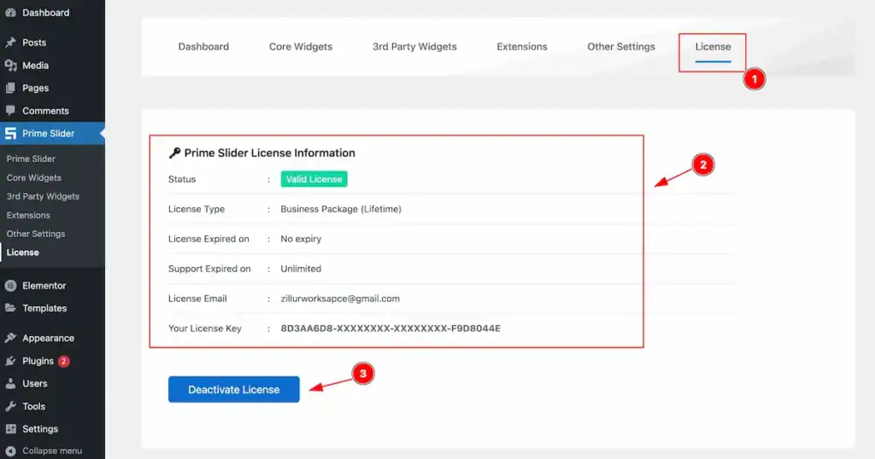
Task: Click the Your License Key label
Action: tap(205, 328)
